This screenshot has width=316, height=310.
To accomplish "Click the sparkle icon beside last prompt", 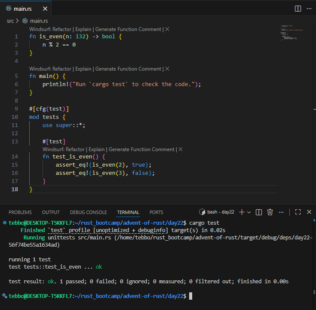I will (x=5, y=296).
